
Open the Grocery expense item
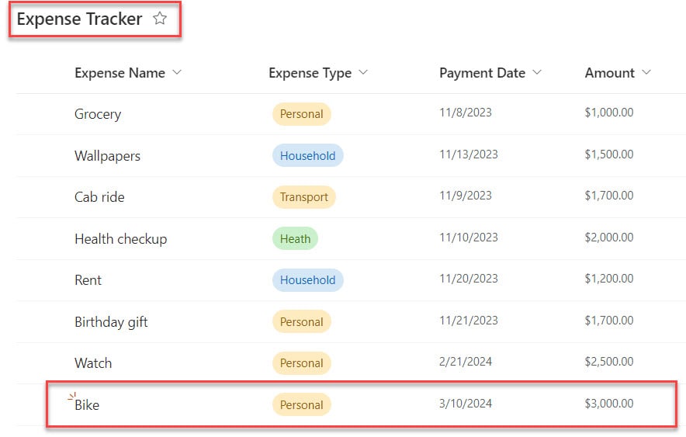click(98, 114)
